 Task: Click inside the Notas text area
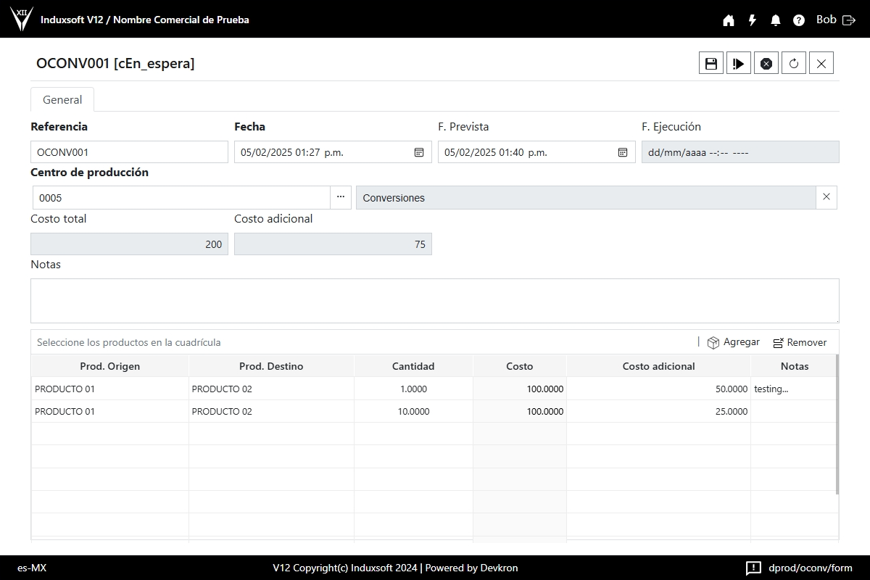coord(435,301)
